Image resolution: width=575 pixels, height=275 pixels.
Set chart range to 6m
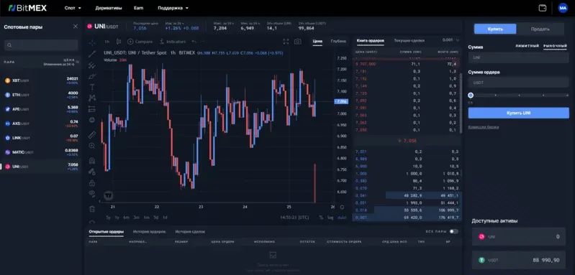coord(126,218)
